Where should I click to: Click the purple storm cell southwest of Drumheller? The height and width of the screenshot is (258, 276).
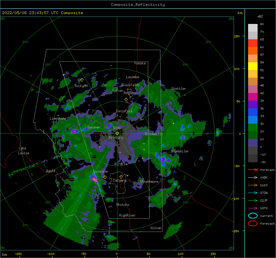[x=163, y=160]
